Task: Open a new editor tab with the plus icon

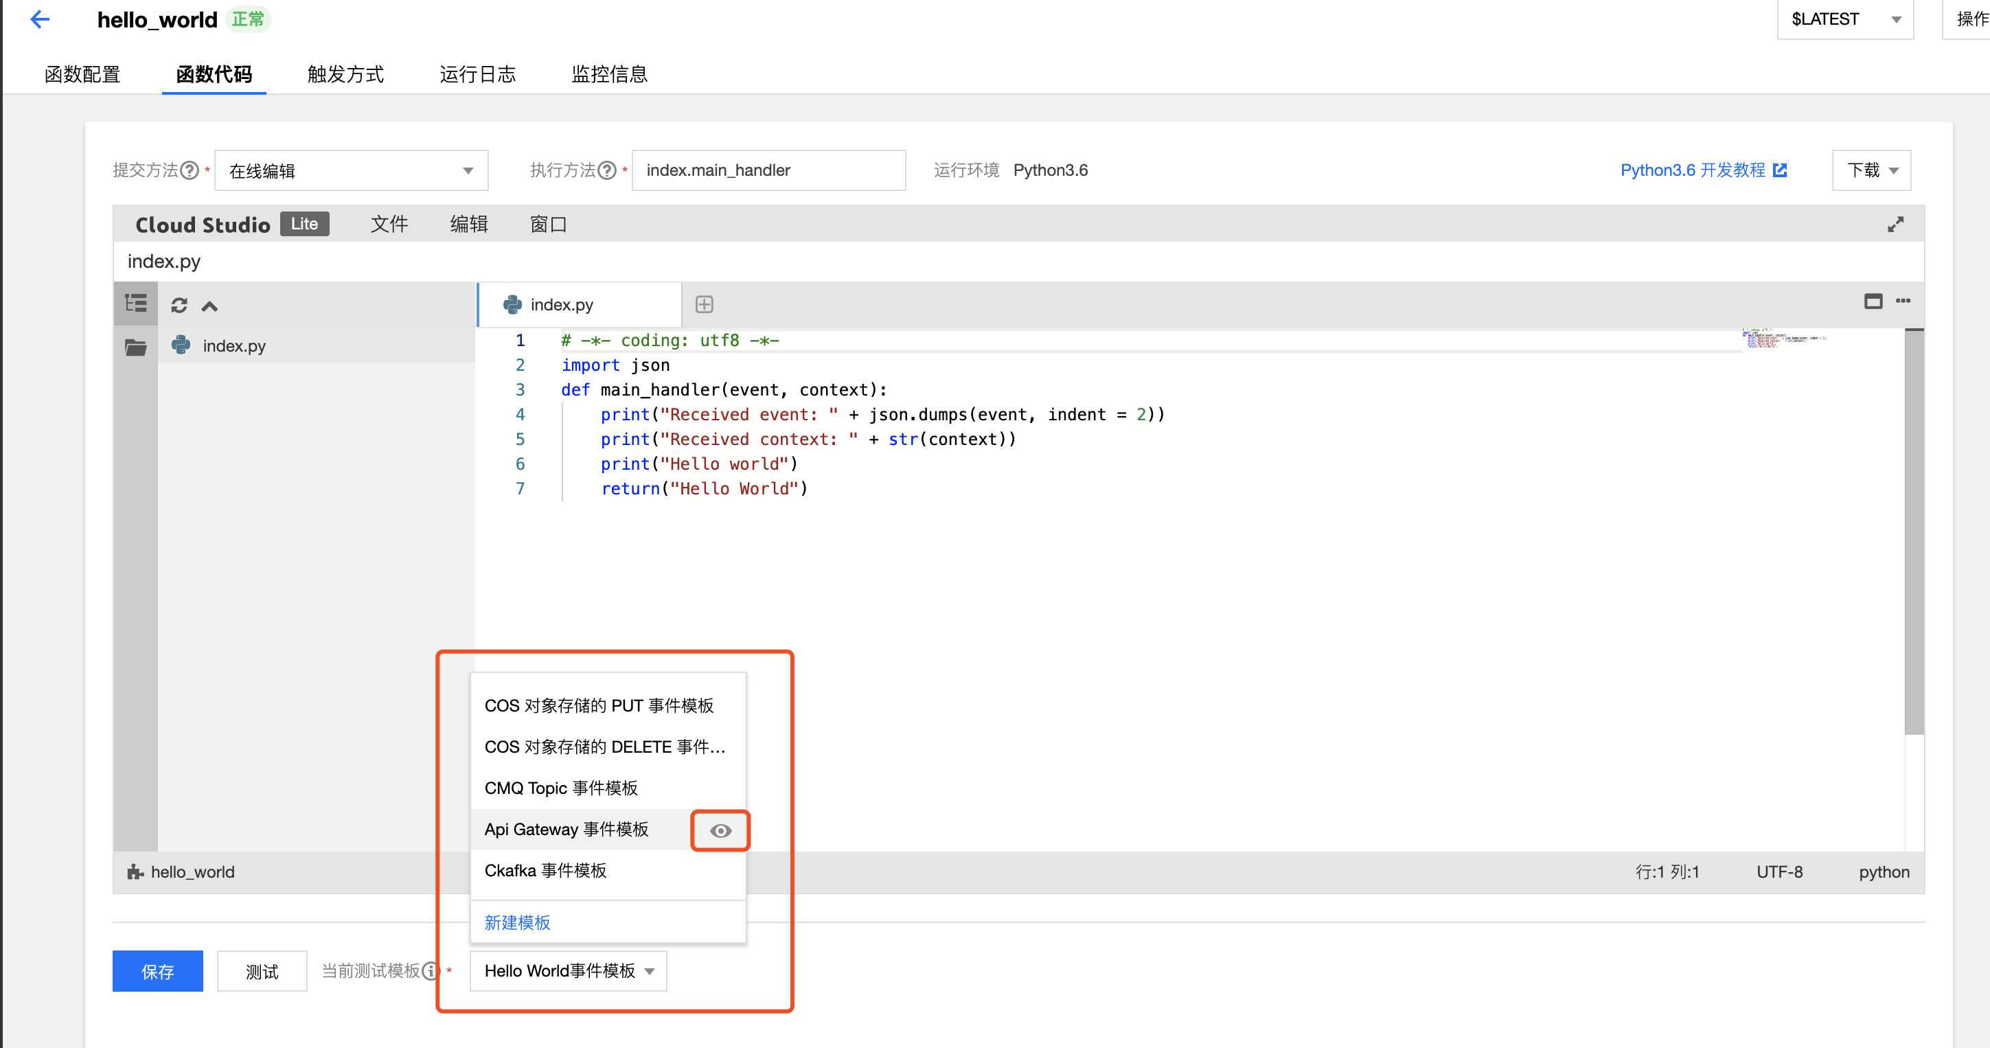Action: coord(704,304)
